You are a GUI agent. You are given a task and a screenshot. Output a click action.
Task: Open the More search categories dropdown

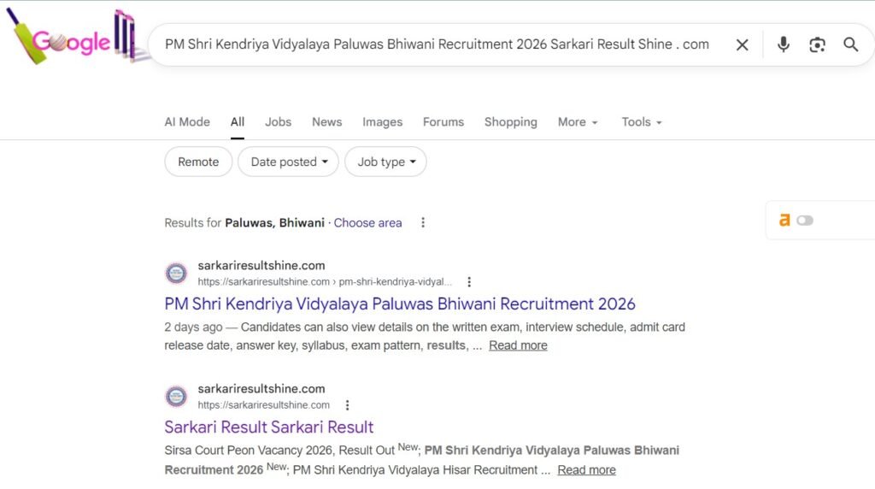tap(578, 122)
